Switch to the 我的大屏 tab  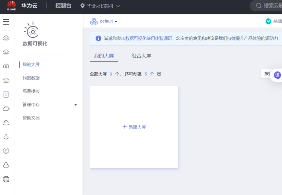pos(104,56)
